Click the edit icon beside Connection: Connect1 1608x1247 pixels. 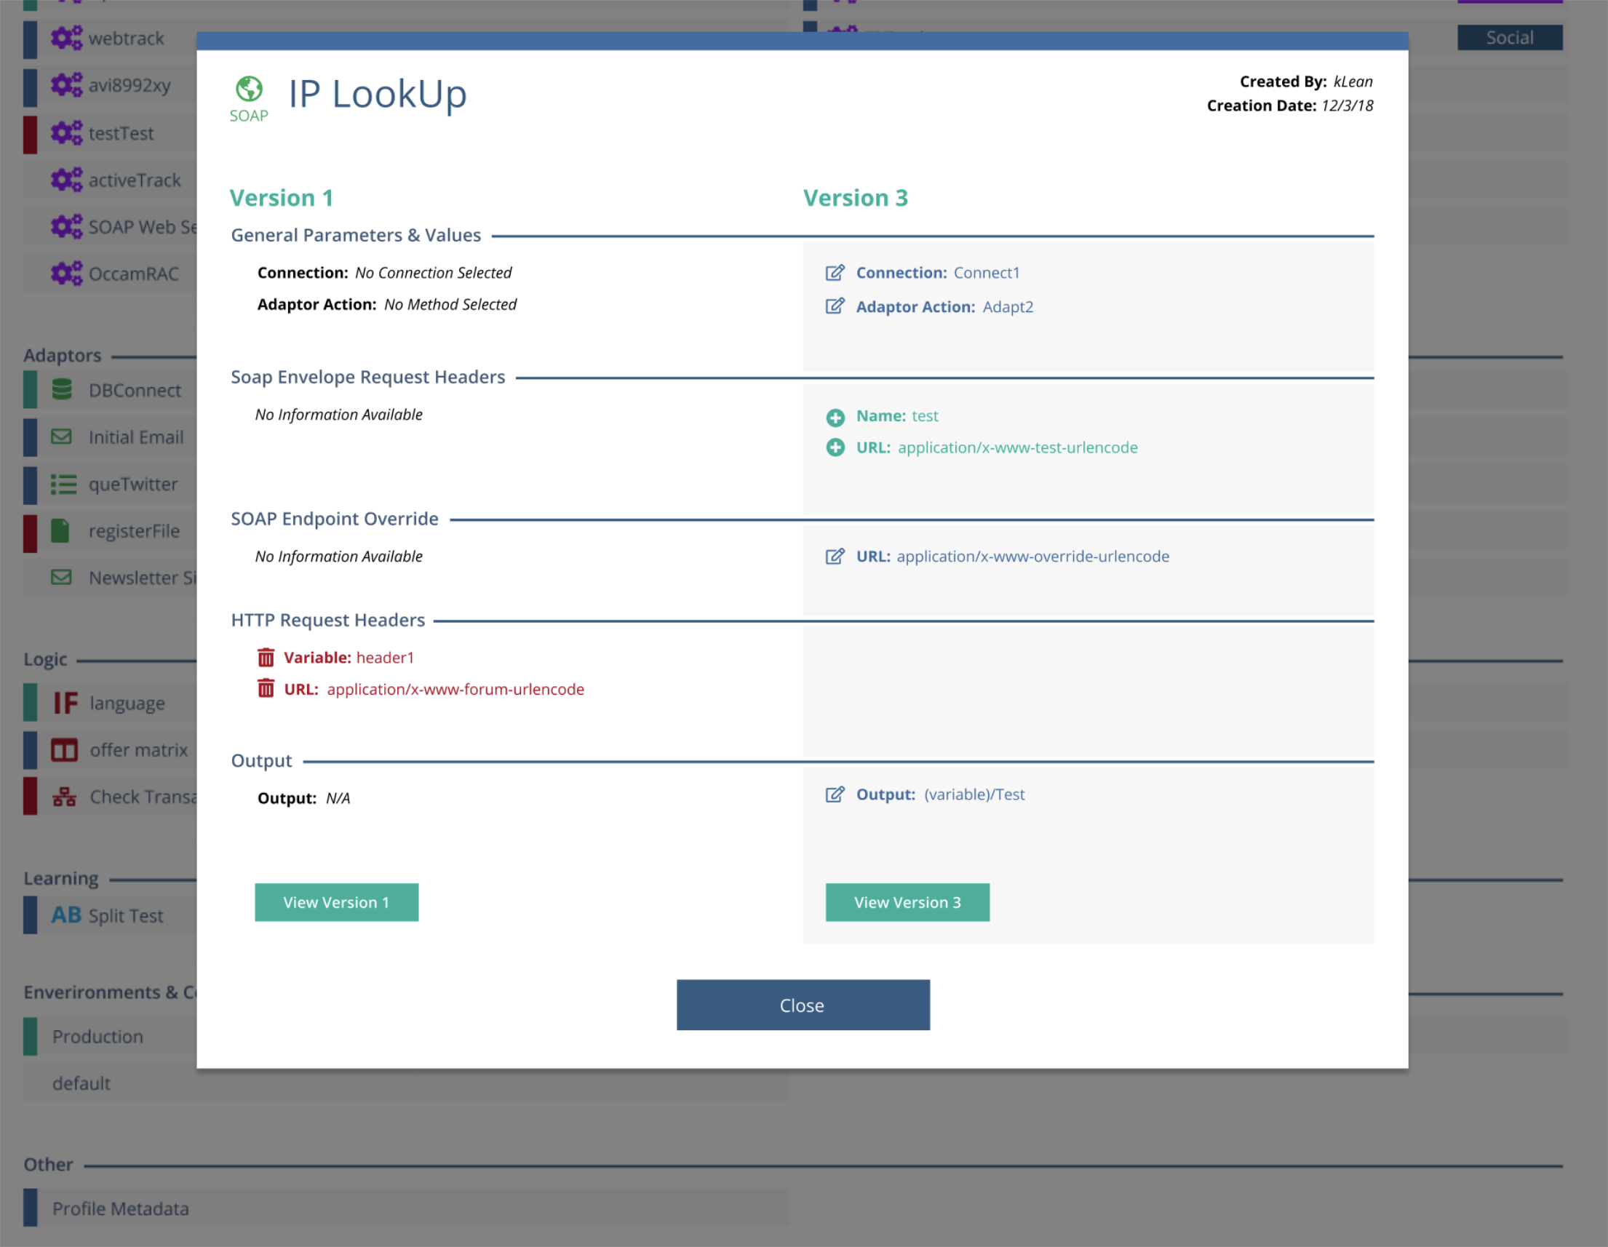click(834, 273)
